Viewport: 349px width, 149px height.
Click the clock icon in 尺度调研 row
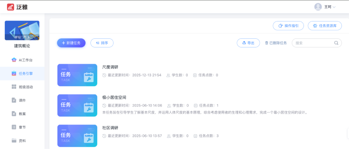[104, 75]
